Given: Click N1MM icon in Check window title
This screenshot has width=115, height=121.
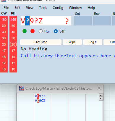Looking at the screenshot, I should click(21, 88).
